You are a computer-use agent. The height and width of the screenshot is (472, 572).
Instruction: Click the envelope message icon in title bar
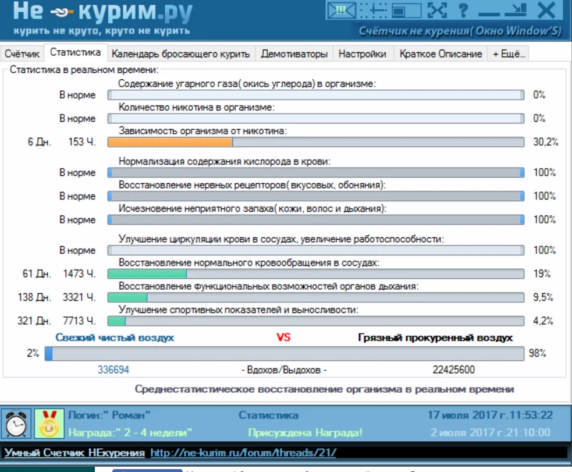[340, 10]
